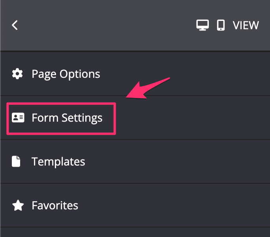Switch to desktop preview monitor icon

[202, 25]
